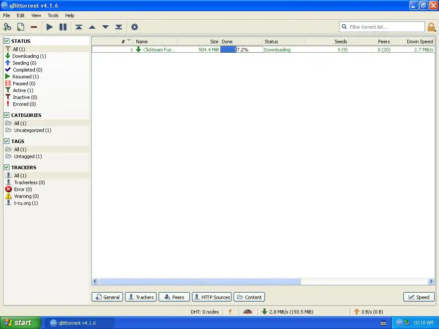Click horizontal scrollbar left arrow

click(95, 281)
